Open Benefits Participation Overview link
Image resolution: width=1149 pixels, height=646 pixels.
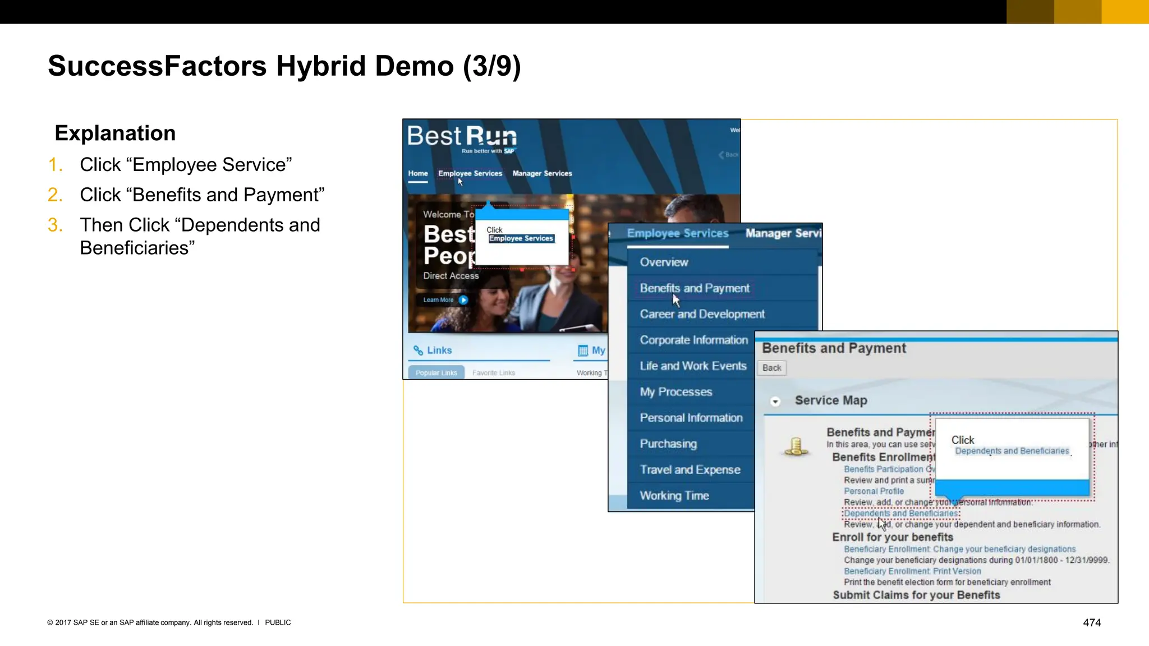coord(889,469)
